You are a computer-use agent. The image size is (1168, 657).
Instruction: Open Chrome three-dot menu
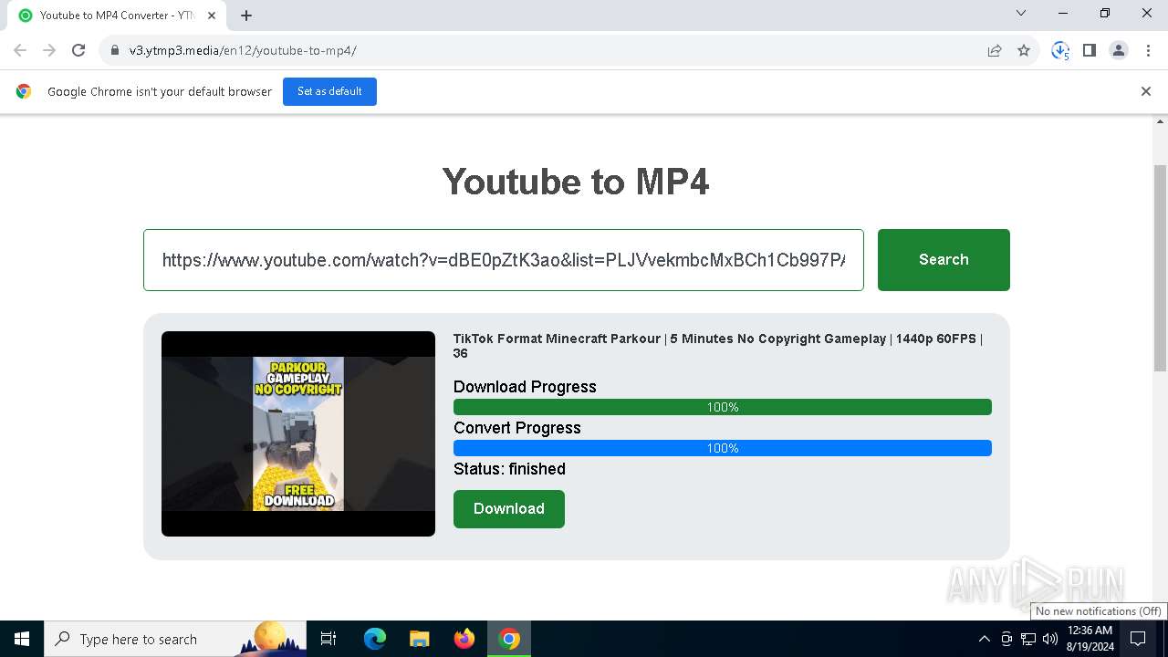pos(1148,50)
